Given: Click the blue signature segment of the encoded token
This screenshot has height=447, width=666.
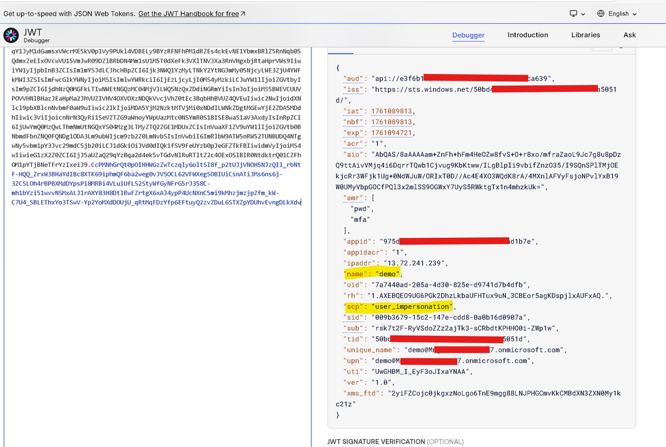Looking at the screenshot, I should point(156,183).
